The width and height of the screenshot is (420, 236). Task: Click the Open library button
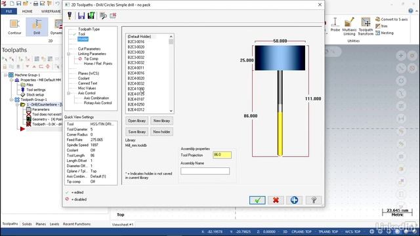136,121
